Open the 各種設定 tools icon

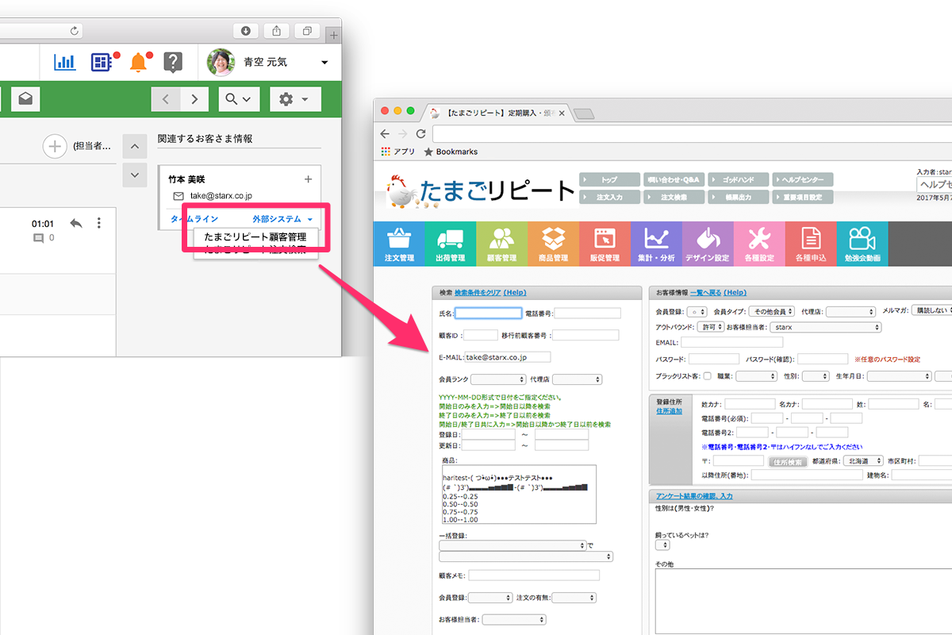point(760,244)
